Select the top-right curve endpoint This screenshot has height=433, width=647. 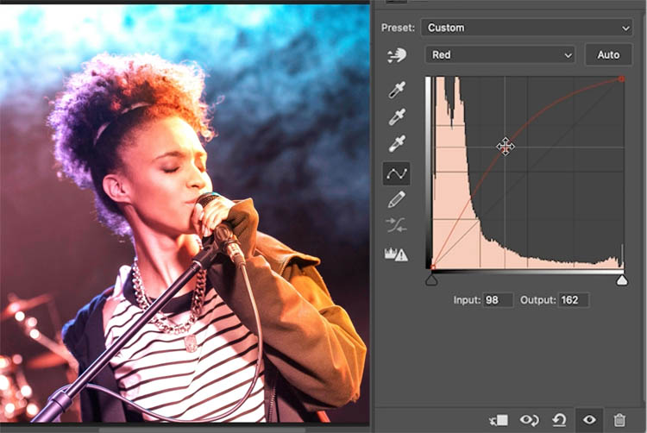[621, 78]
